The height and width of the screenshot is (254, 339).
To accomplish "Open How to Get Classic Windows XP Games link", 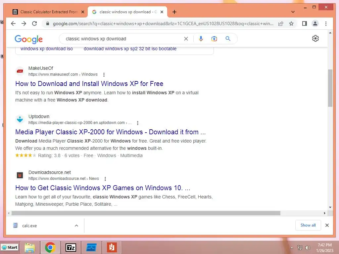I will [103, 188].
